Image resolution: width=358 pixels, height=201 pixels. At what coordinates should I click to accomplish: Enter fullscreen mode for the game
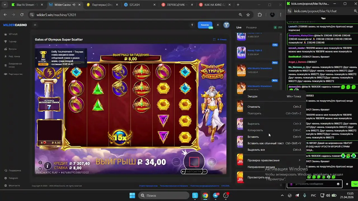pyautogui.click(x=214, y=39)
